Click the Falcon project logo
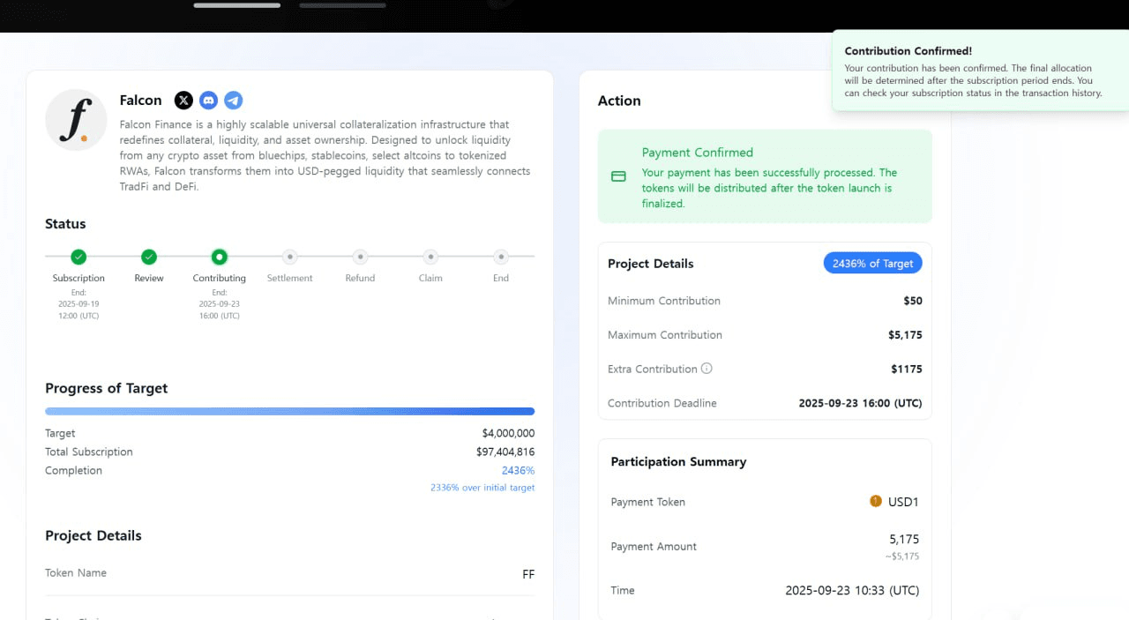The width and height of the screenshot is (1129, 620). (76, 120)
